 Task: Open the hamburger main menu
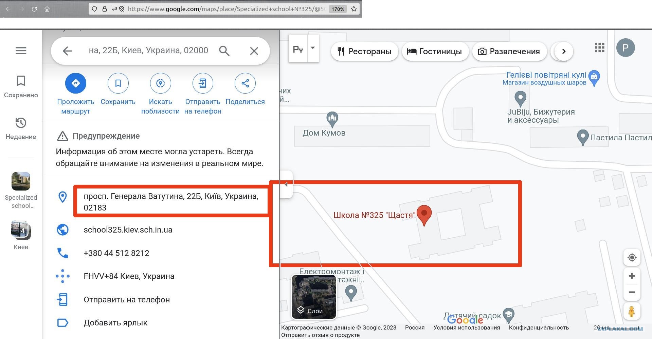(21, 51)
